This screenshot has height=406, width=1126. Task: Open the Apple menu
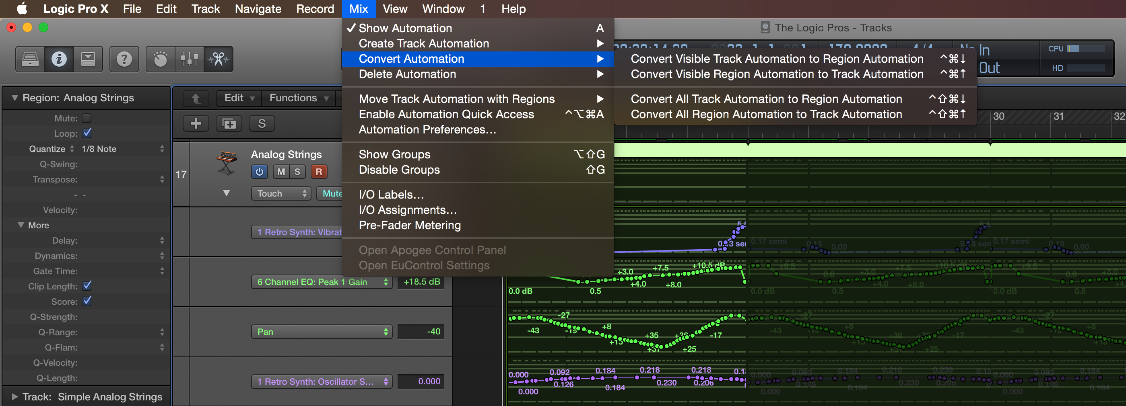click(22, 9)
